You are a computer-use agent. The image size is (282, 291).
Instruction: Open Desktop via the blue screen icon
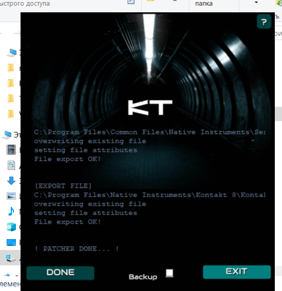(11, 242)
